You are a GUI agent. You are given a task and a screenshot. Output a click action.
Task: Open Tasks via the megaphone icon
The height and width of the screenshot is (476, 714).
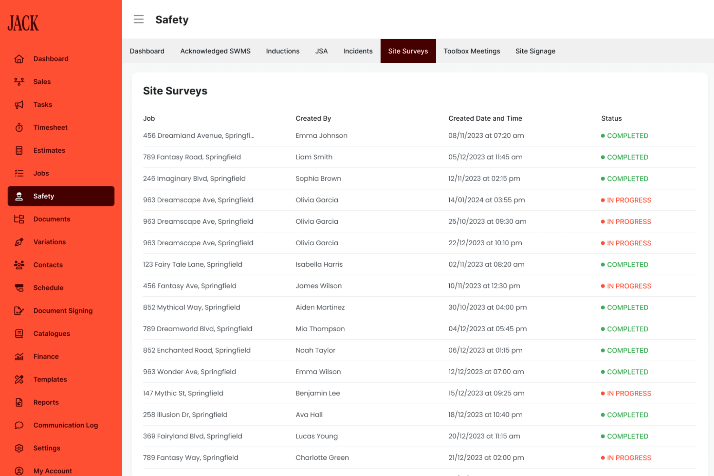tap(19, 104)
